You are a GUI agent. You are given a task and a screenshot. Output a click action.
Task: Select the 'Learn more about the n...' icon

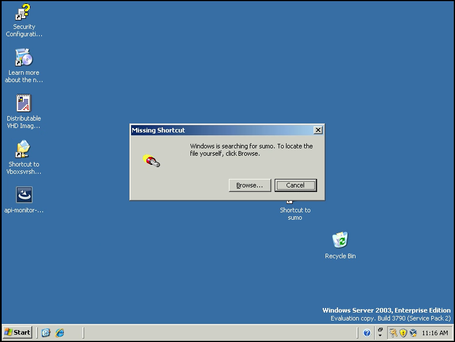[24, 58]
